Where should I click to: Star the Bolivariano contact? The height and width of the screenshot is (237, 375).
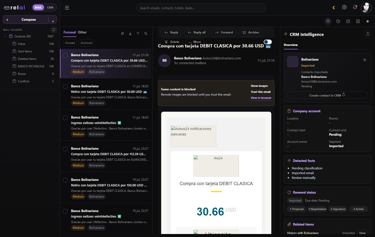click(x=365, y=60)
